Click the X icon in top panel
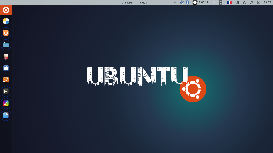The width and height of the screenshot is (273, 153). (175, 2)
